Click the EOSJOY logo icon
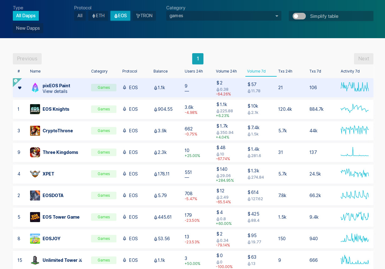Viewport: 385px width, 269px height. [x=35, y=239]
